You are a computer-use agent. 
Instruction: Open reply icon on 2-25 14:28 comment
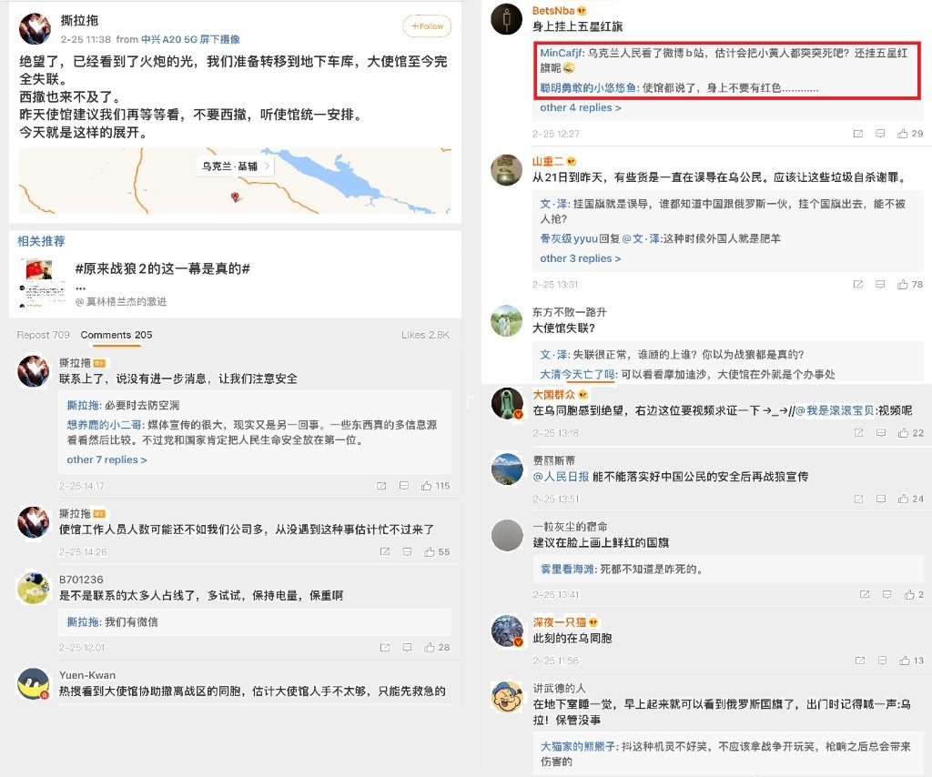tap(407, 552)
